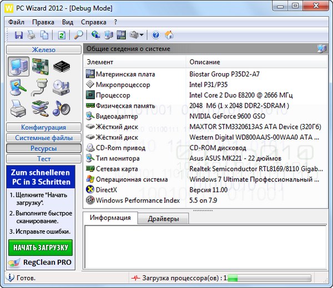Screen dimensions: 333x288
Task: Click the green Refresh toolbar icon
Action: pos(61,35)
